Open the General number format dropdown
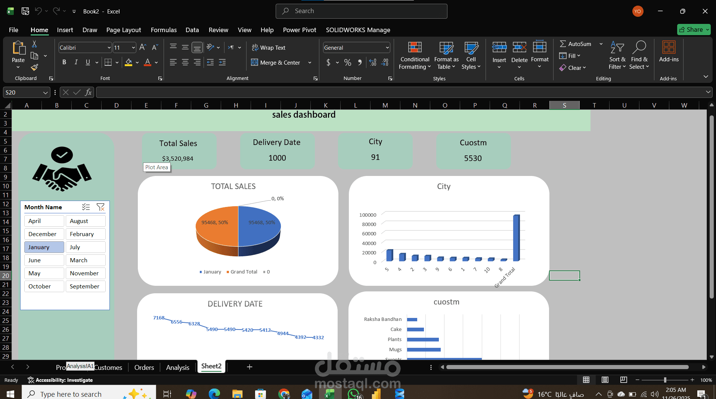The image size is (716, 399). coord(387,48)
